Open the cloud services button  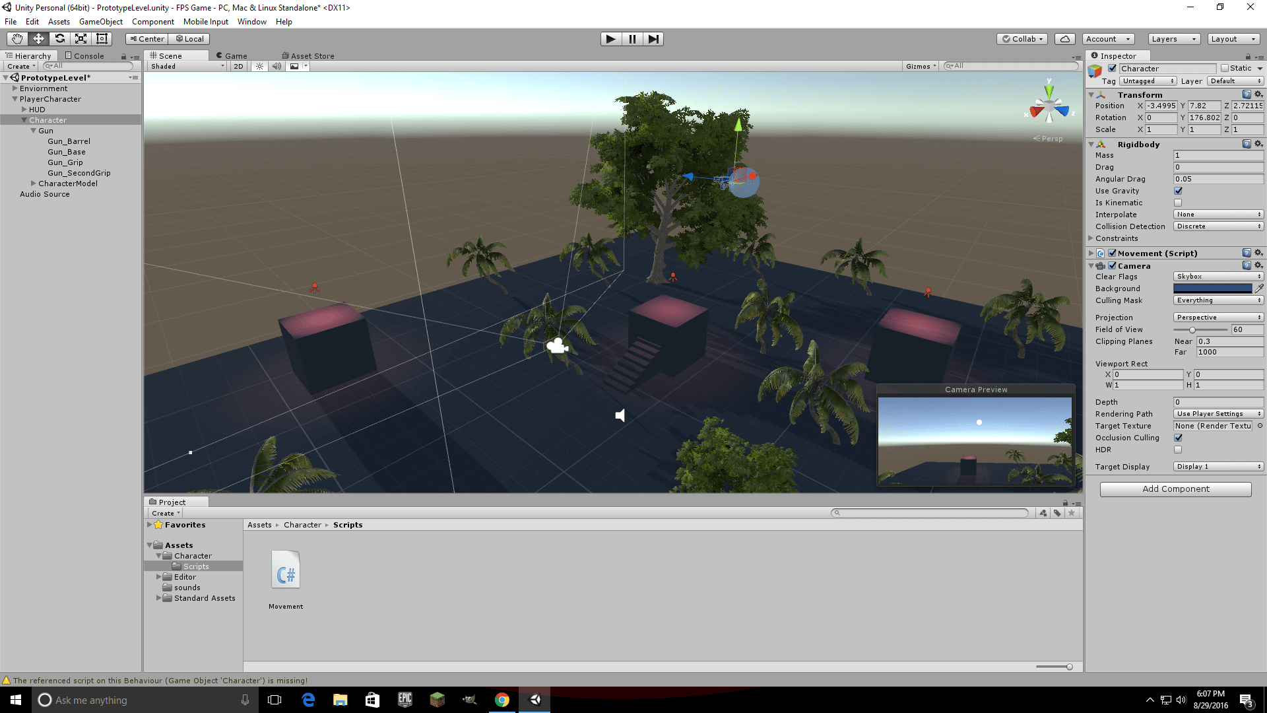[1065, 39]
